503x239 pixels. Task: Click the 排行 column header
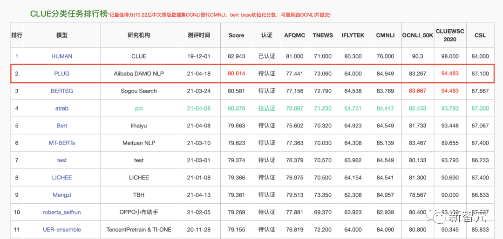point(17,35)
